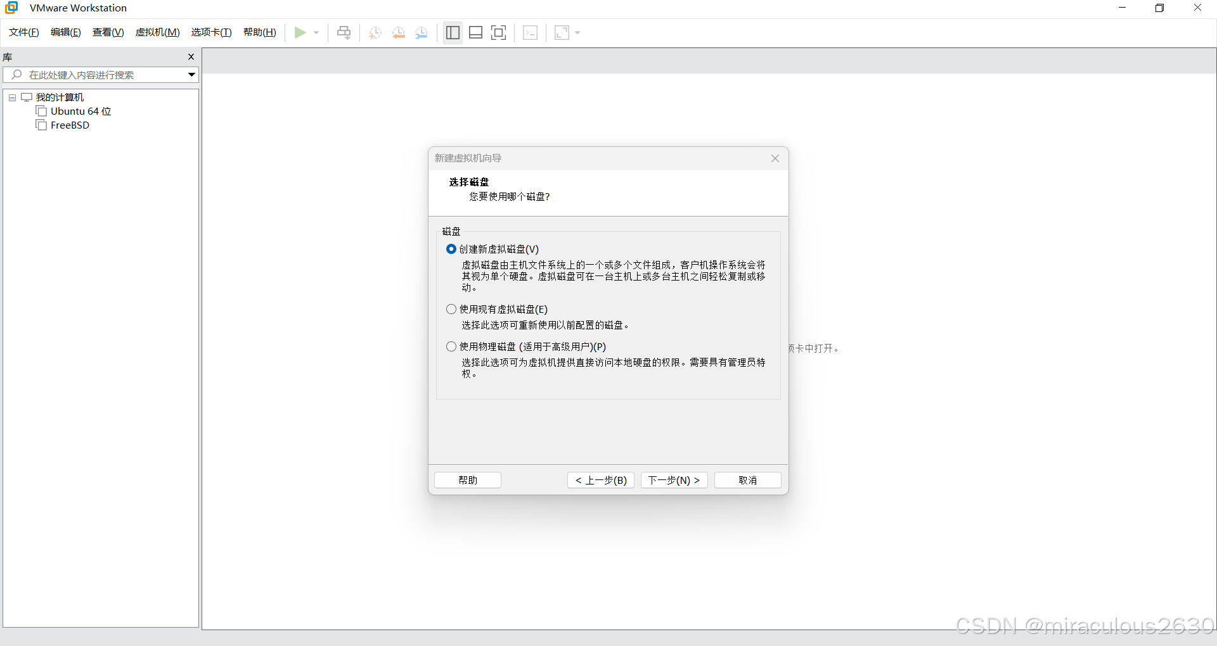This screenshot has height=646, width=1217.
Task: Open the power options dropdown arrow
Action: pos(316,33)
